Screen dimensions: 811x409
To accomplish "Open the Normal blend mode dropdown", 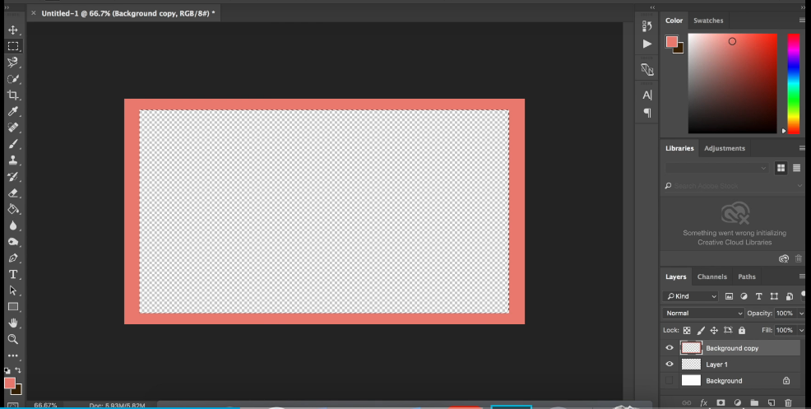I will (703, 314).
